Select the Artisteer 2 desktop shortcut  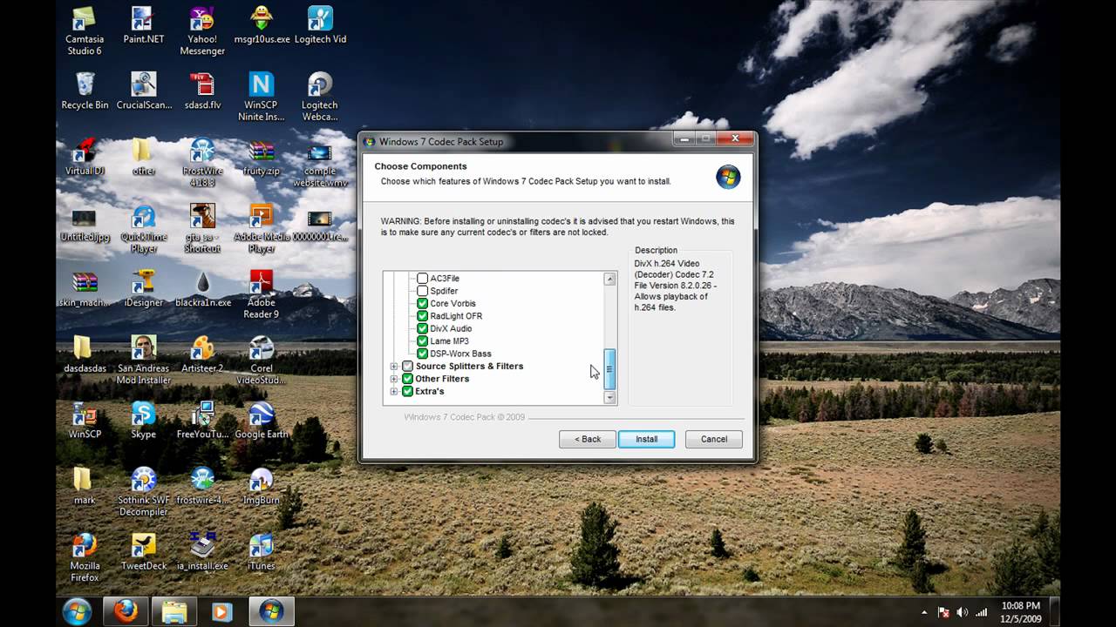click(x=202, y=354)
